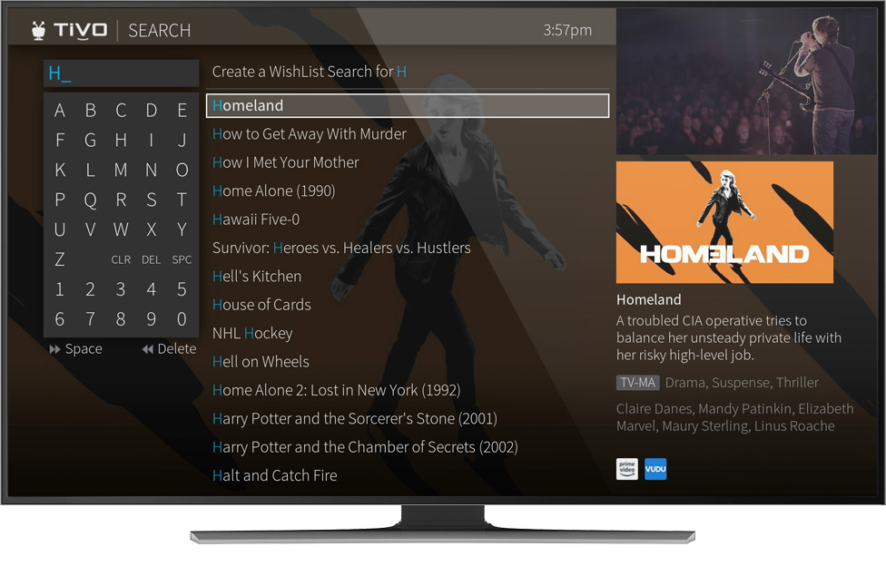Select Survivor: Heroes vs. Healers vs. Hustlers
This screenshot has width=886, height=566.
(341, 248)
